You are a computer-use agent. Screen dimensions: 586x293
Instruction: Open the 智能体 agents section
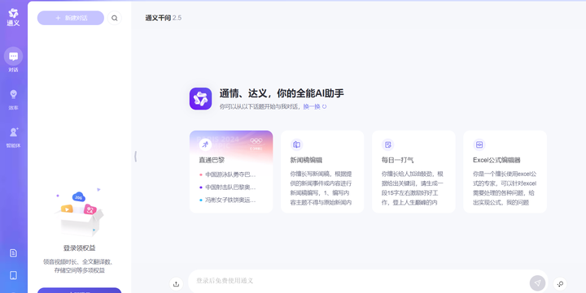(14, 137)
